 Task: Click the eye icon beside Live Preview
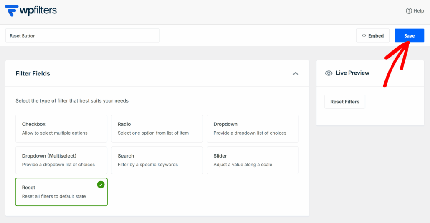(329, 73)
